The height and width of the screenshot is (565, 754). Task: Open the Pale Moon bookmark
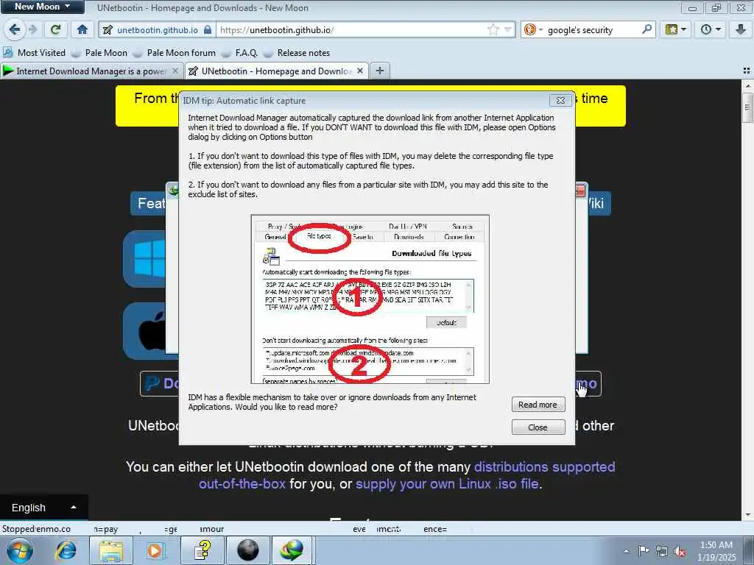99,53
